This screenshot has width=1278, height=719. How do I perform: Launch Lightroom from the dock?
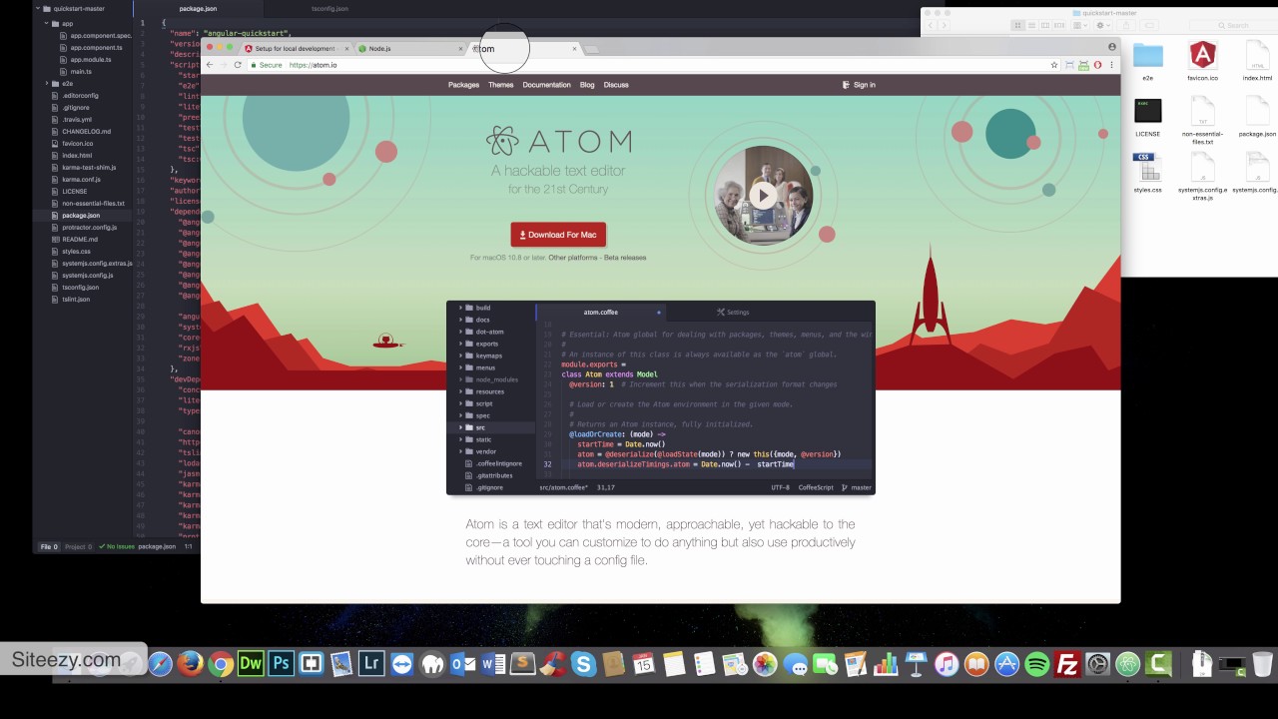(371, 663)
